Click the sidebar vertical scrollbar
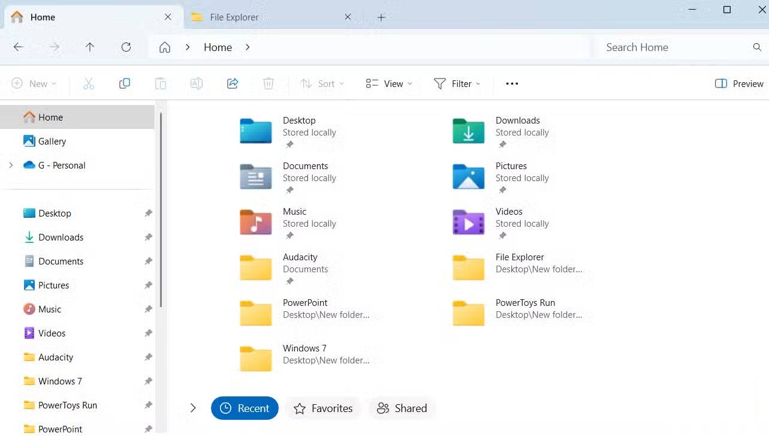This screenshot has width=769, height=436. click(161, 210)
